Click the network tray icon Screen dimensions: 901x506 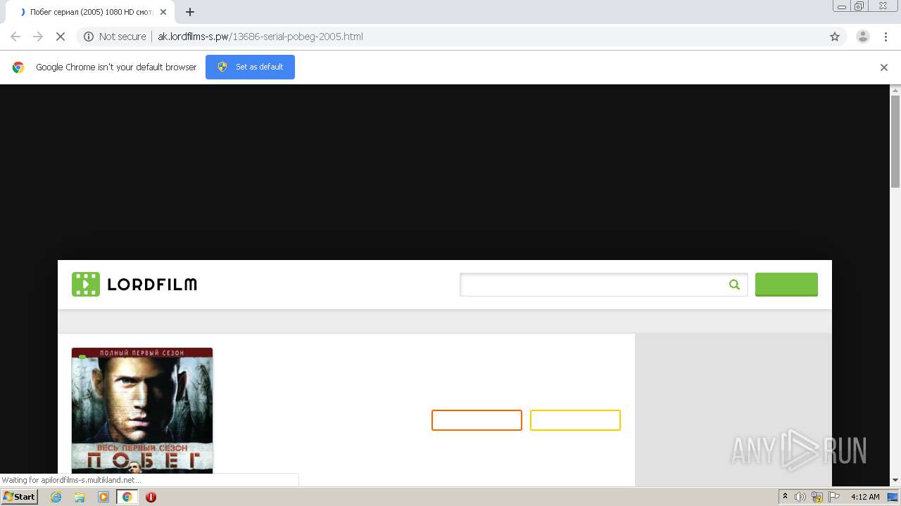tap(817, 497)
